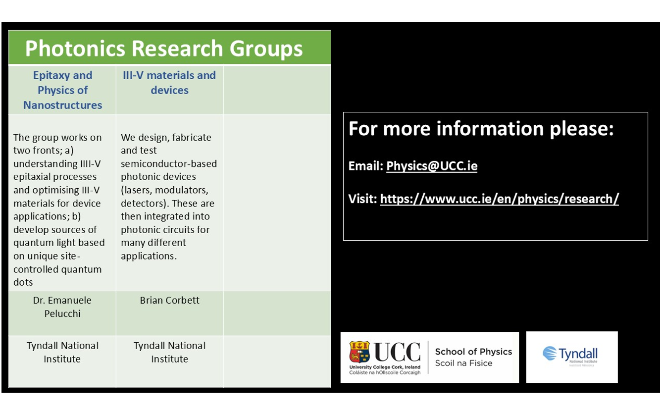
Task: Click the Tyndall blue globe swirl icon
Action: click(x=550, y=354)
